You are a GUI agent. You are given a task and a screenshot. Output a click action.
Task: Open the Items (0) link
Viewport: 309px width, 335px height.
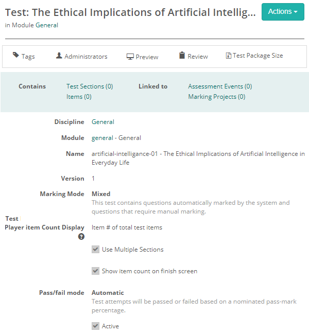pyautogui.click(x=79, y=97)
